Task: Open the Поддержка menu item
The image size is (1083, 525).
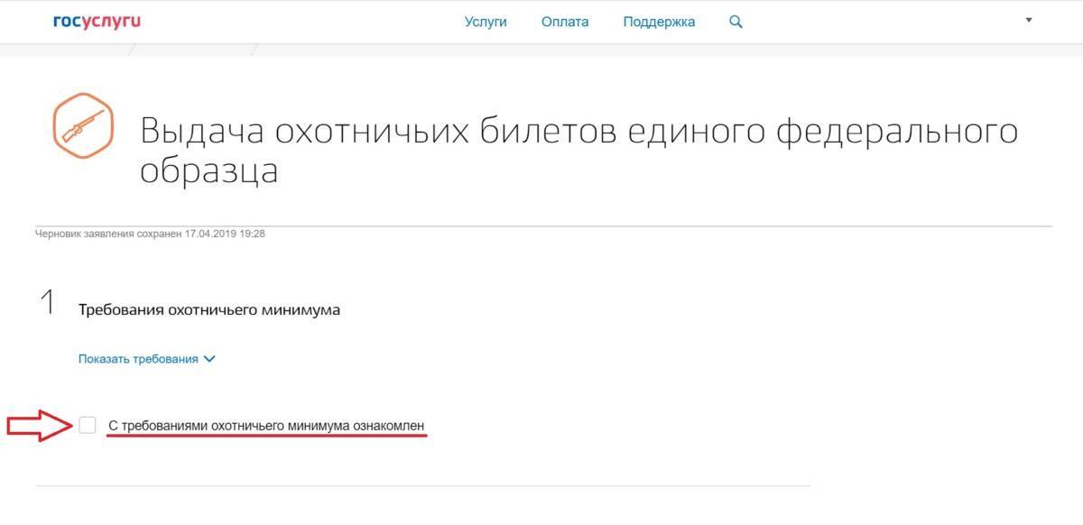Action: pyautogui.click(x=659, y=22)
